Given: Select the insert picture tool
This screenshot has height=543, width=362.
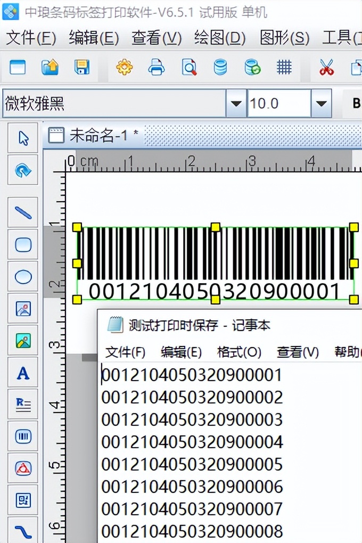Looking at the screenshot, I should [23, 341].
